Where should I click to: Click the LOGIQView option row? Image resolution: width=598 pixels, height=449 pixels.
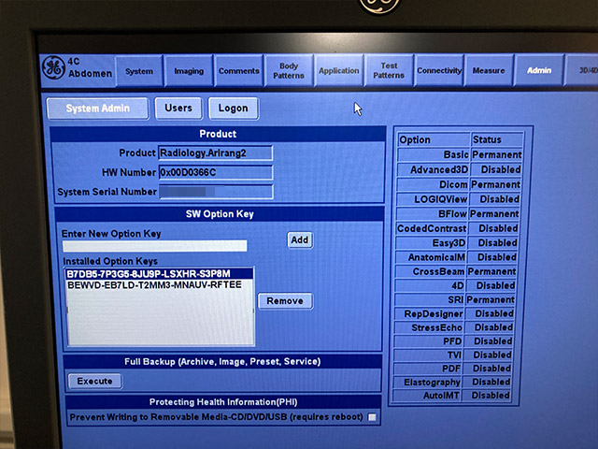click(x=458, y=199)
